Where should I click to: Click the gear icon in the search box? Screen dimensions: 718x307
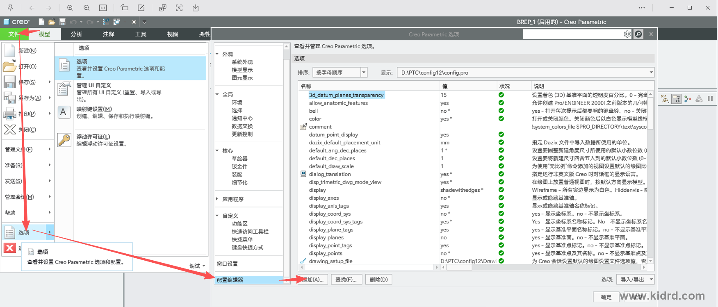tap(627, 34)
